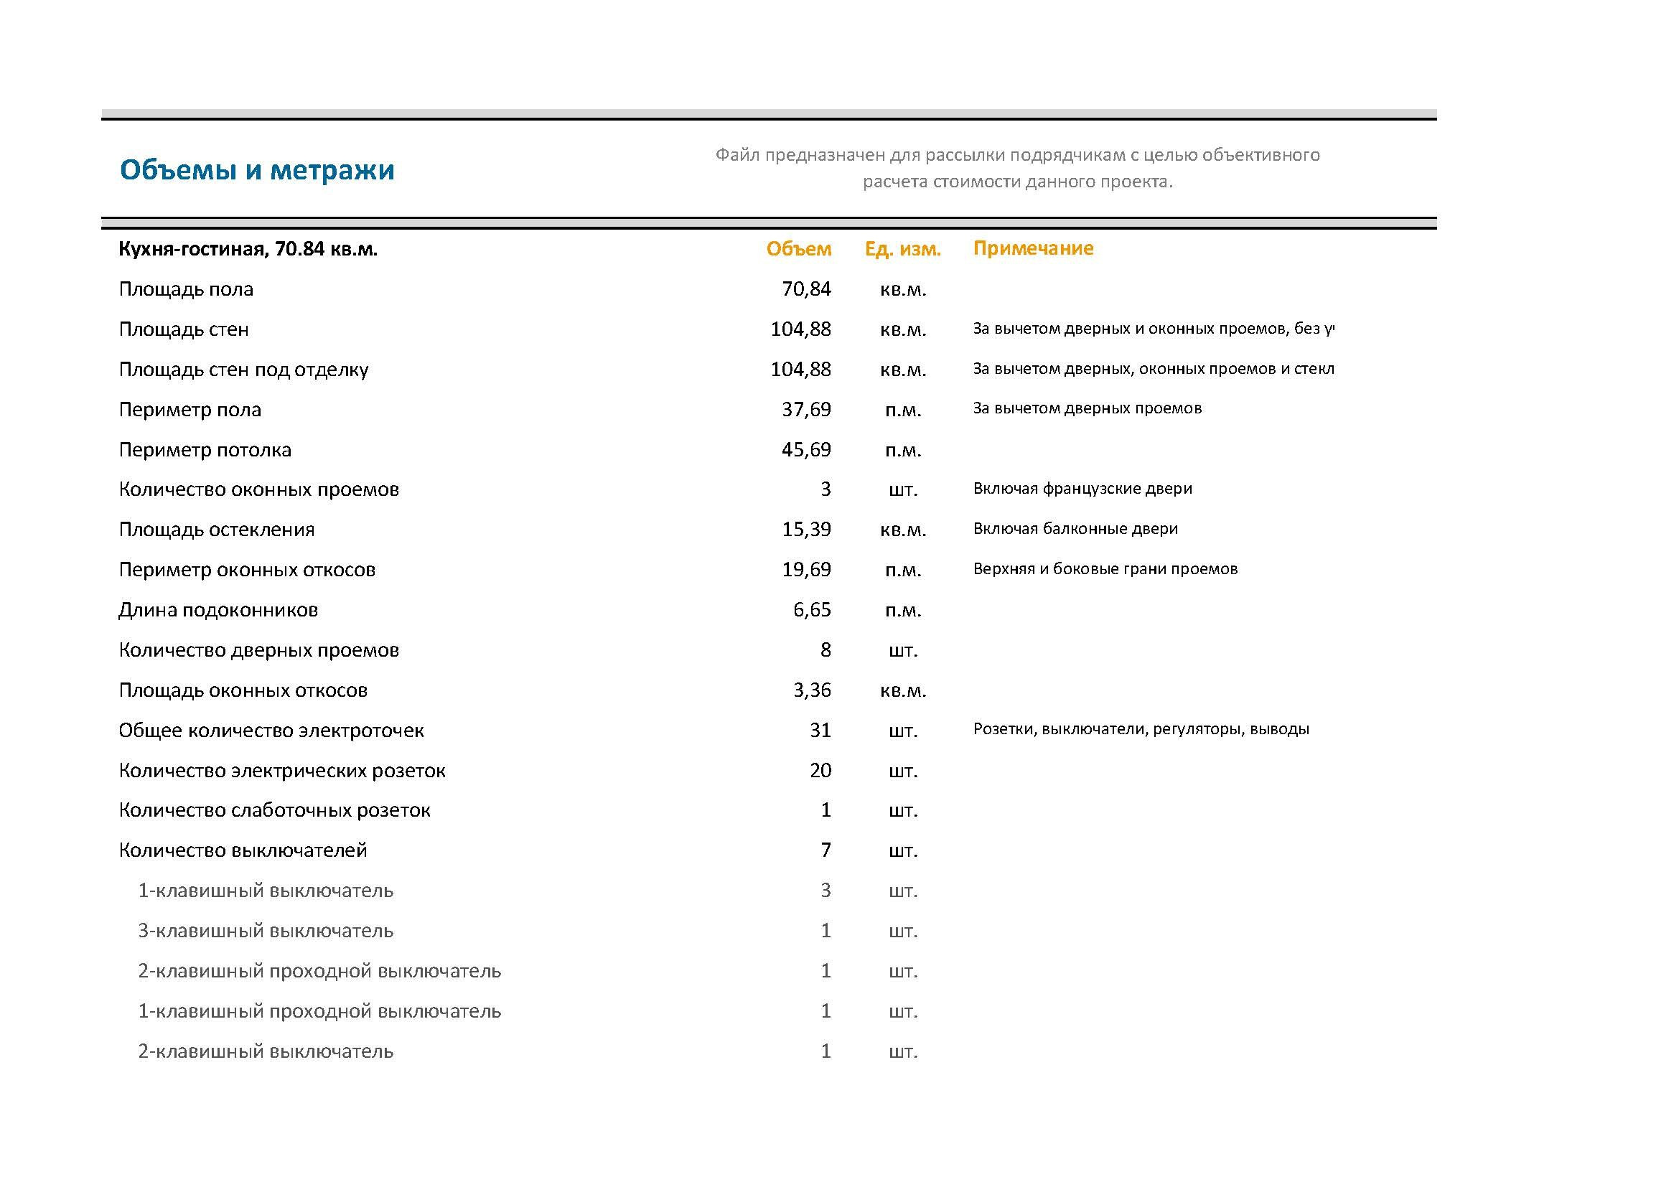
Task: Click the 'Ед. изм.' column header
Action: coord(902,249)
